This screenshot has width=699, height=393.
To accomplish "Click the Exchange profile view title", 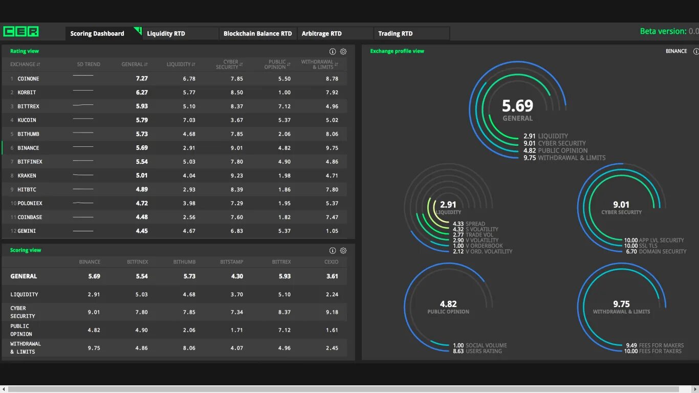I will coord(397,51).
